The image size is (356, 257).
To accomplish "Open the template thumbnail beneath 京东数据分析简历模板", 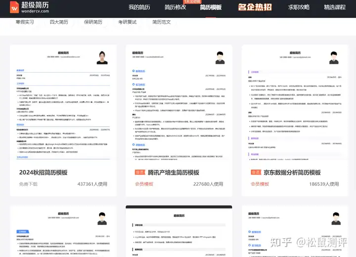I will point(295,231).
